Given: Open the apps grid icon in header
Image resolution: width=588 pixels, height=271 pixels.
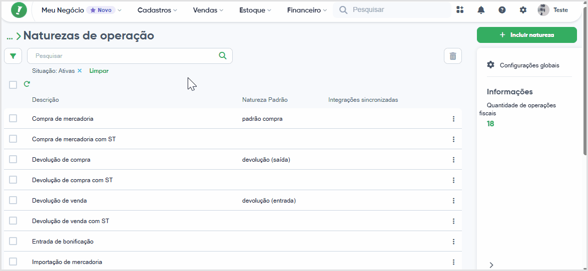Looking at the screenshot, I should pyautogui.click(x=460, y=10).
